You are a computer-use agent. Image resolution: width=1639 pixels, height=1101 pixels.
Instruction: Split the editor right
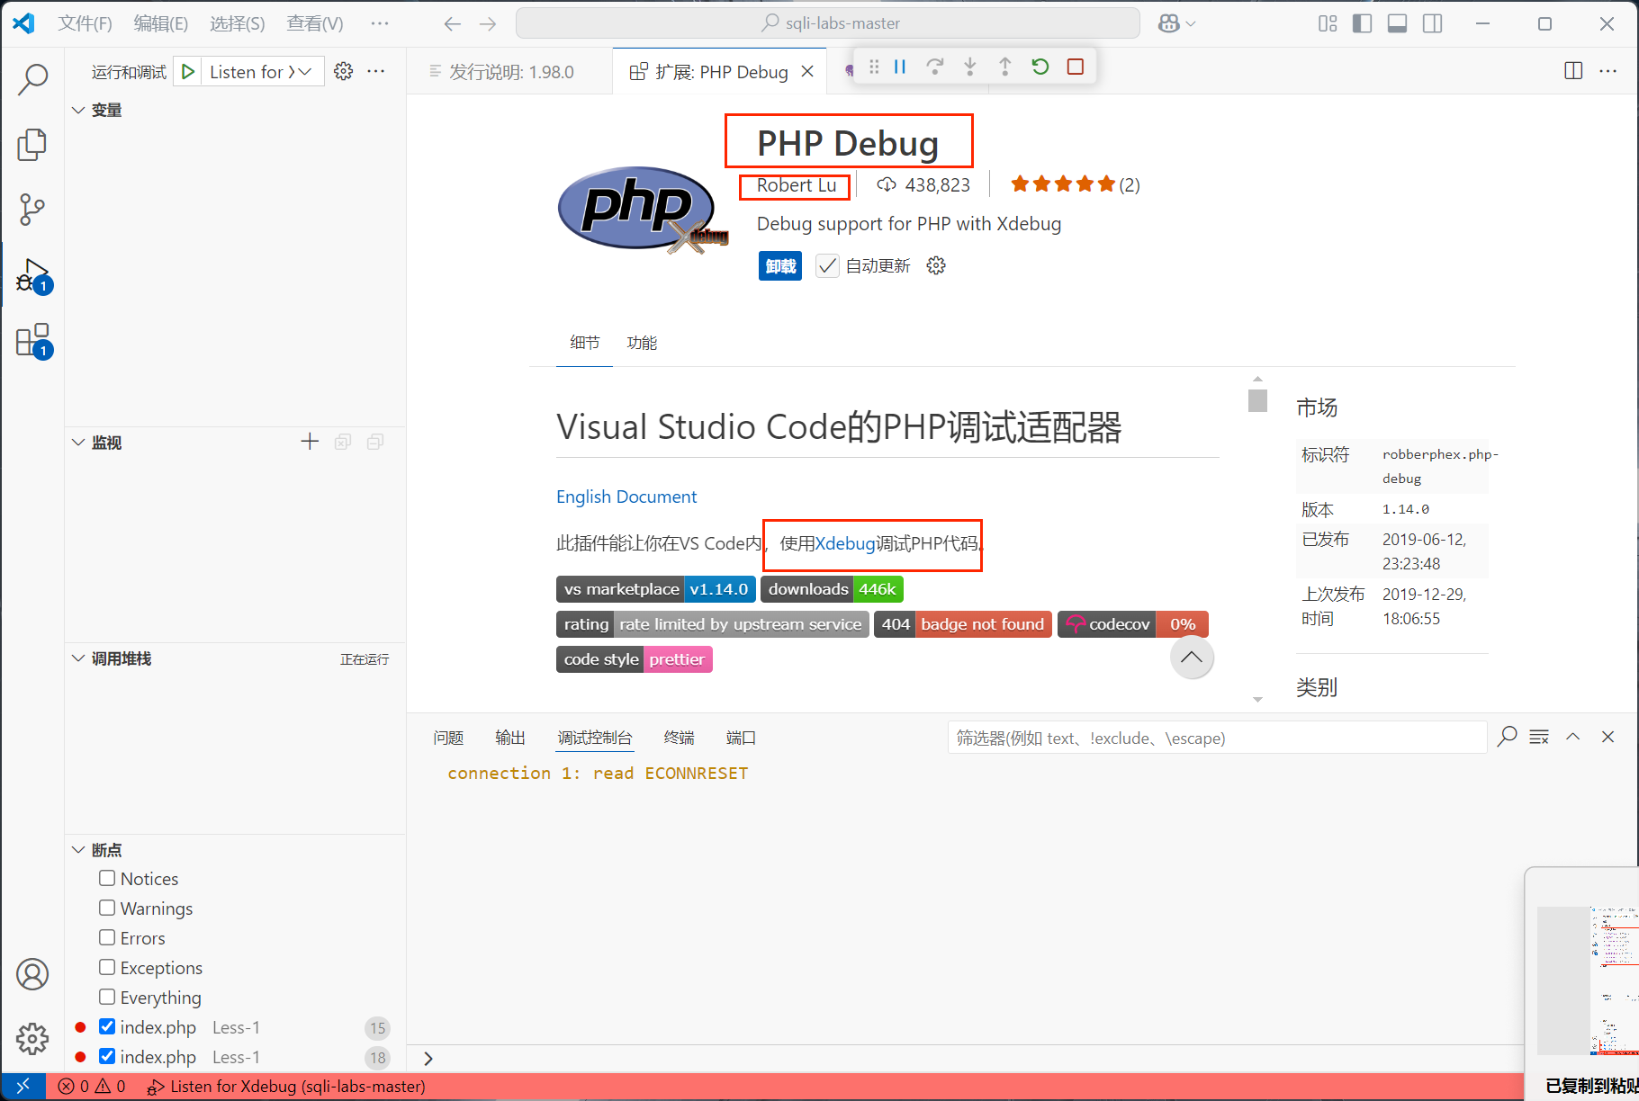pos(1573,71)
